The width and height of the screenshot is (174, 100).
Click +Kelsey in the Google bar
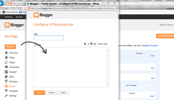pos(9,17)
